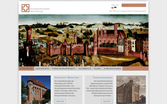Click the text 'Der Hochmeisterpalast ist'
The image size is (167, 104).
(103, 81)
